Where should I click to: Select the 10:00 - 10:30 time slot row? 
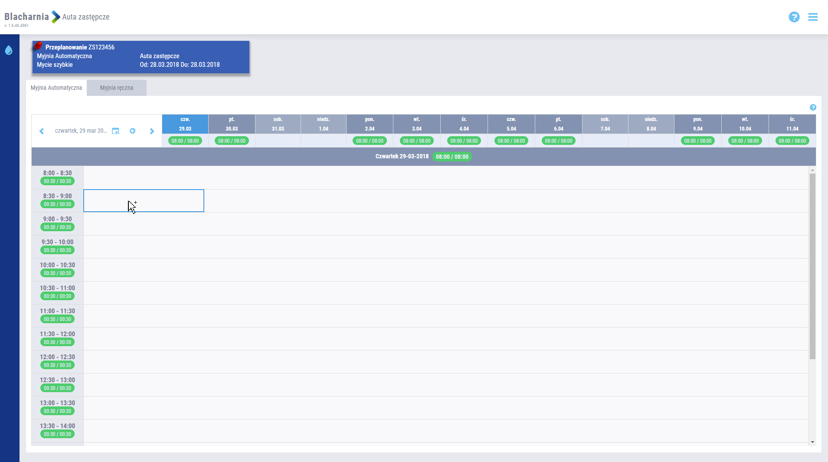coord(446,270)
